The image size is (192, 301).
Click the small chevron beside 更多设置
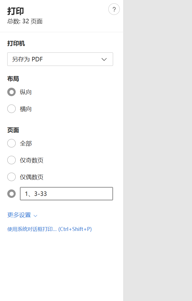tap(35, 216)
